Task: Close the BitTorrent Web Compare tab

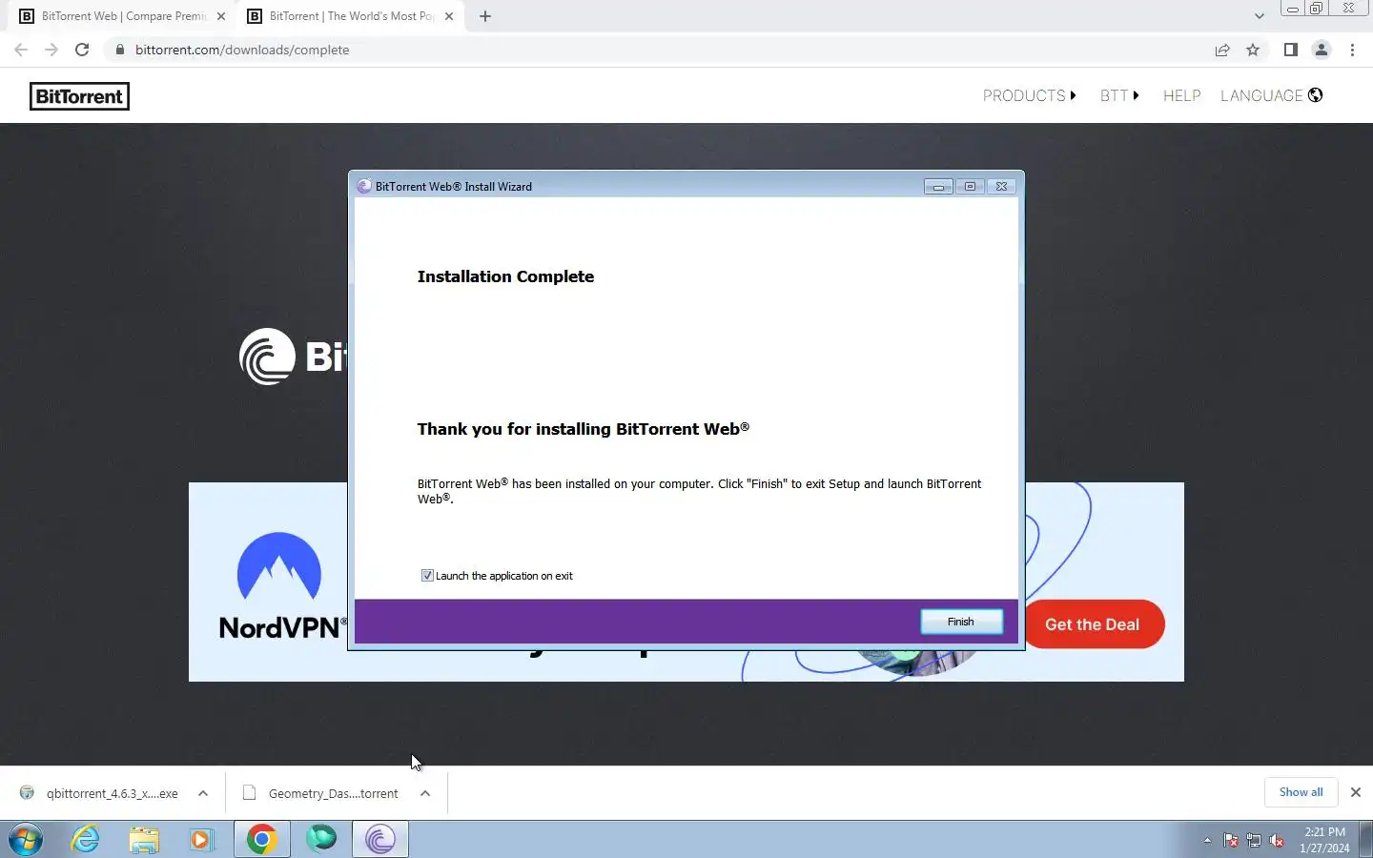Action: [221, 16]
